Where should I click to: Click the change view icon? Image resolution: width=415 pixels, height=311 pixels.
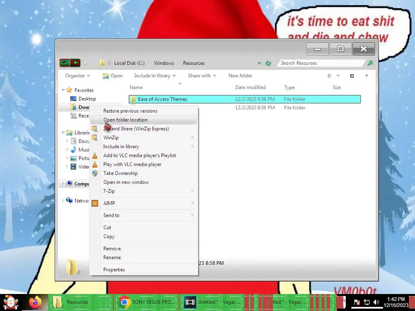[329, 76]
